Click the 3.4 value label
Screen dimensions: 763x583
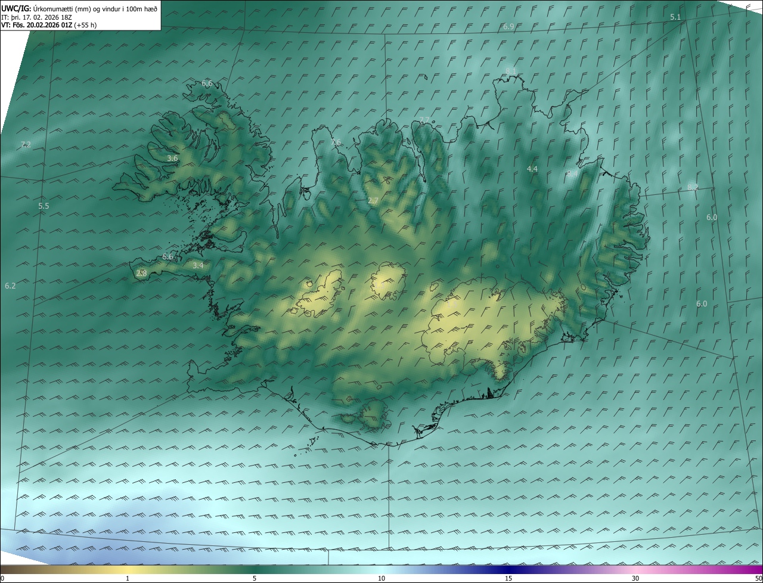coord(198,265)
